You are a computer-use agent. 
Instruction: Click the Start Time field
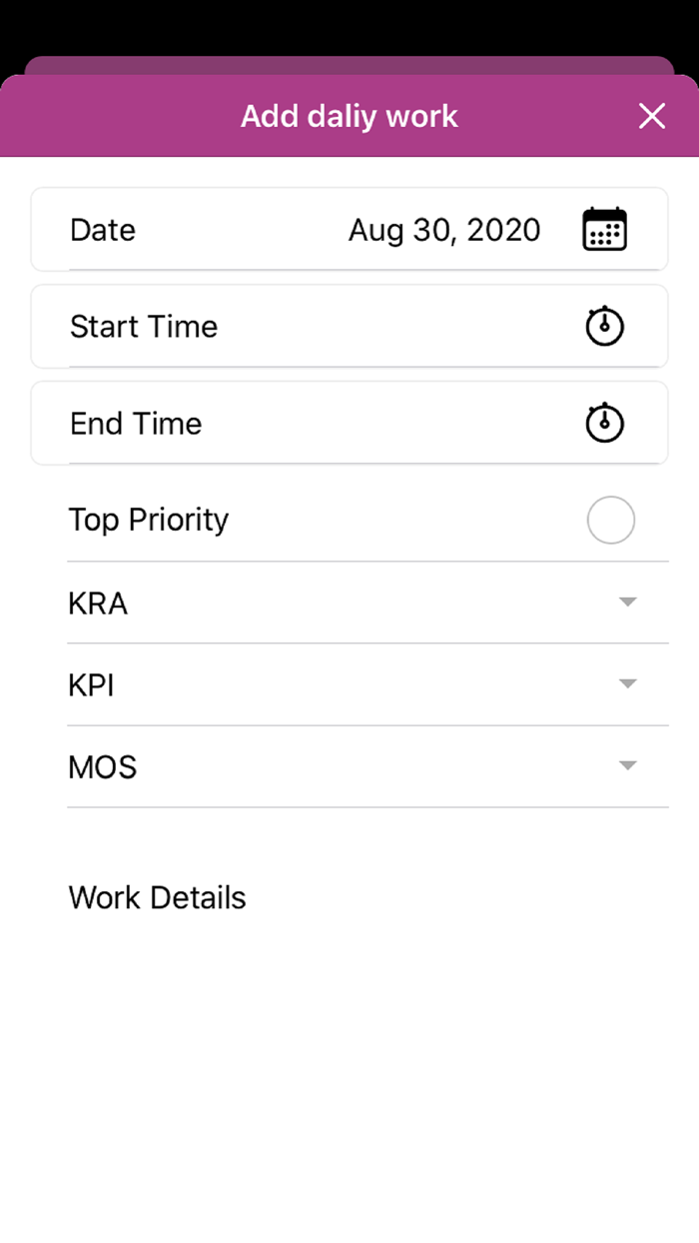pos(300,326)
